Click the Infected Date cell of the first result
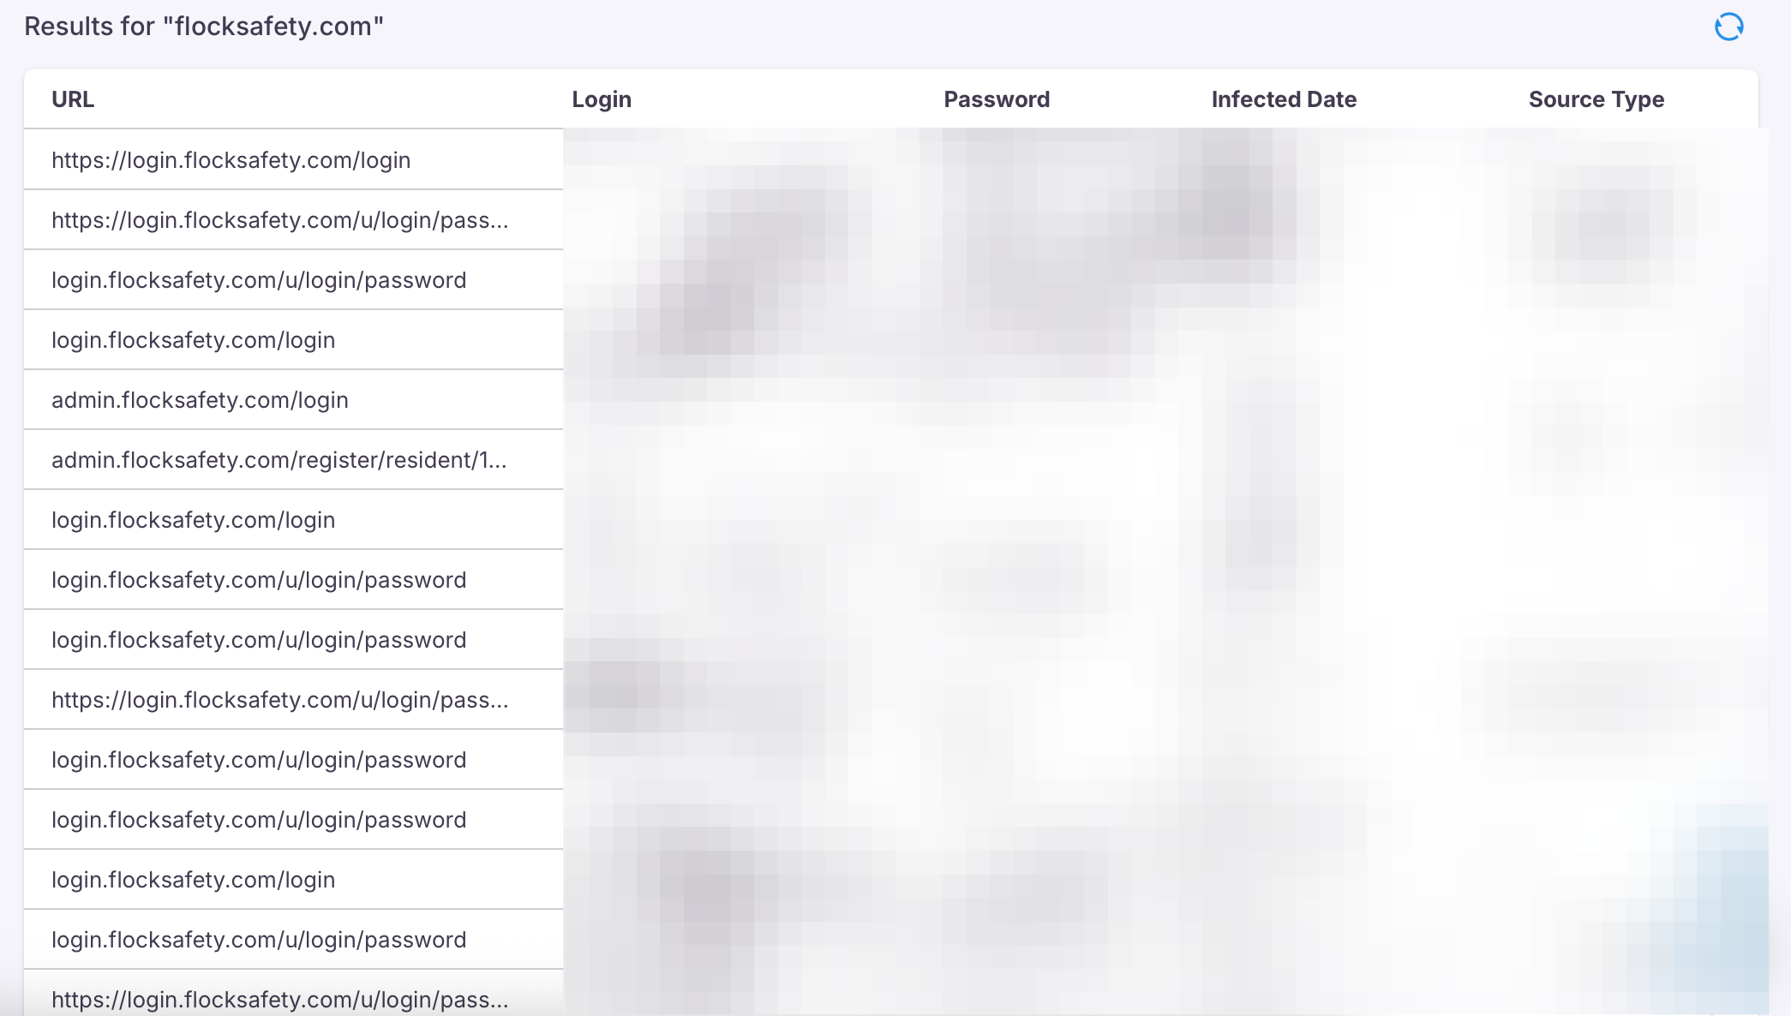1791x1016 pixels. (x=1283, y=159)
